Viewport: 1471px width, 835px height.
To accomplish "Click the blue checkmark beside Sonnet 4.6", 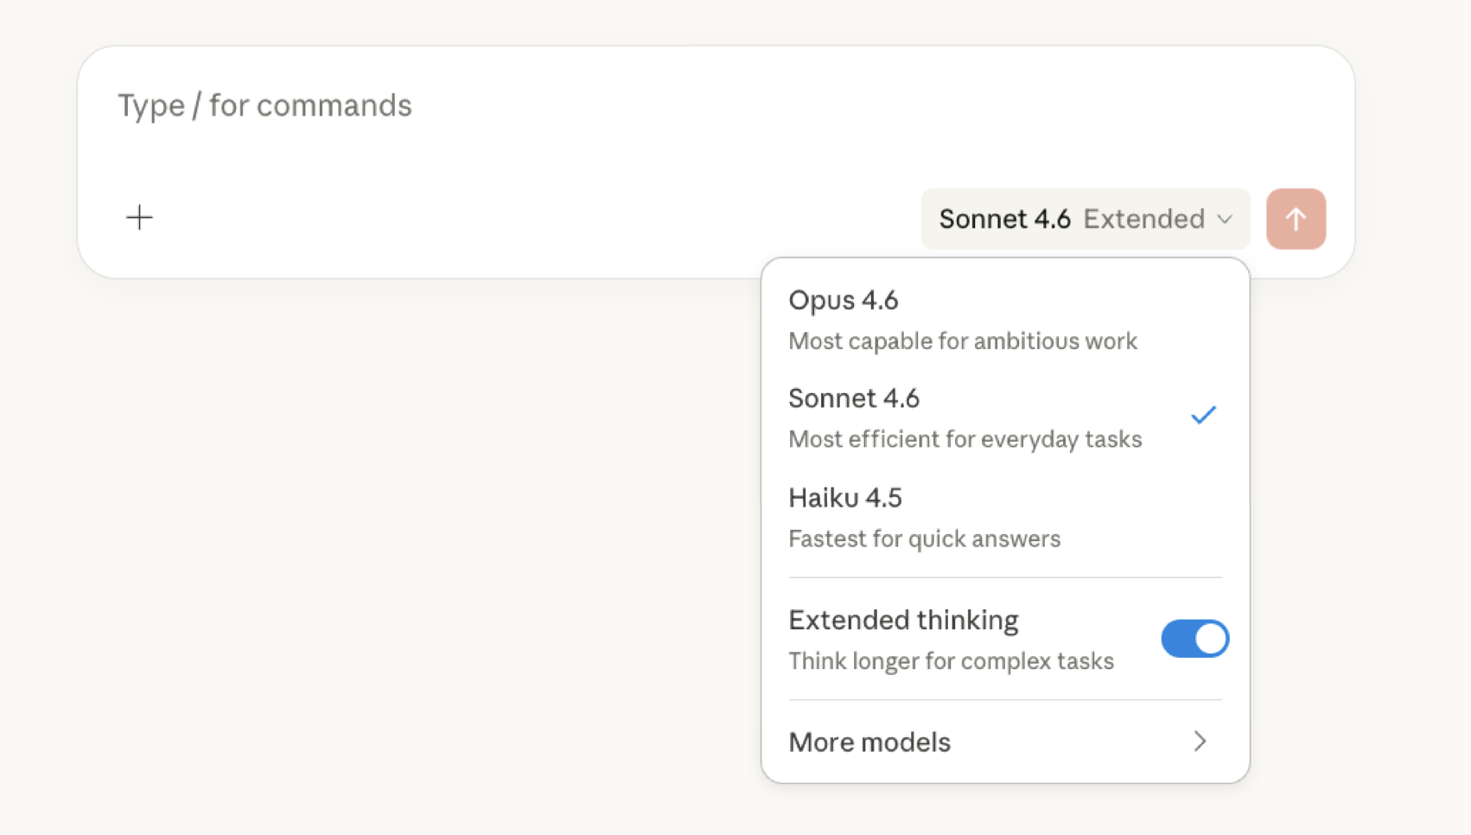I will 1203,416.
